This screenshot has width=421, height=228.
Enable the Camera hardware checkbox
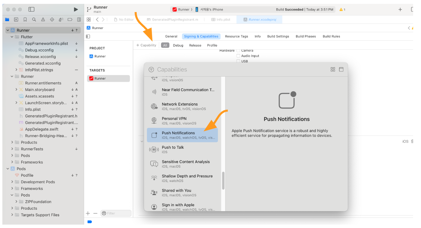coord(238,51)
